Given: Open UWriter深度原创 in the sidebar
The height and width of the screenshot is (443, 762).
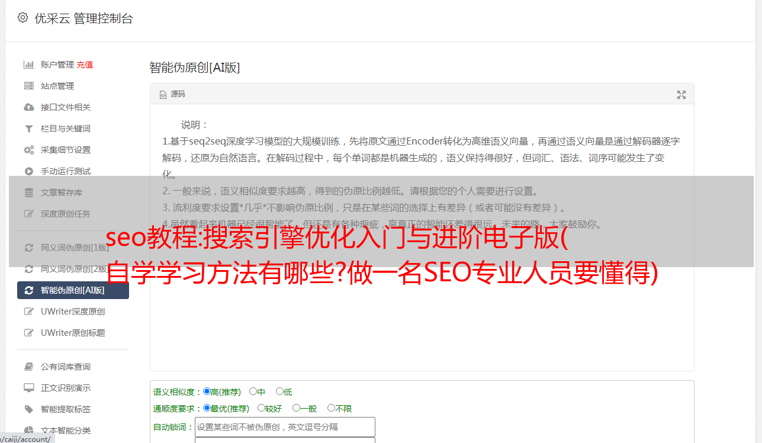Looking at the screenshot, I should pyautogui.click(x=73, y=312).
